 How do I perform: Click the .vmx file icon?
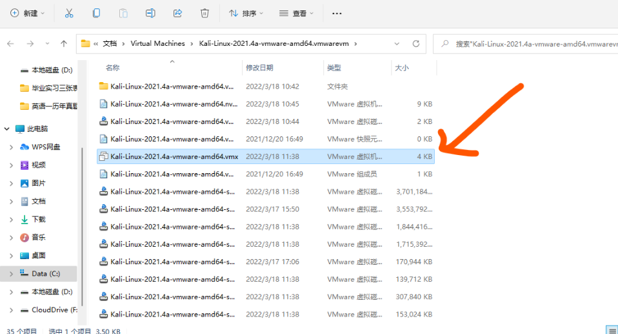(104, 156)
